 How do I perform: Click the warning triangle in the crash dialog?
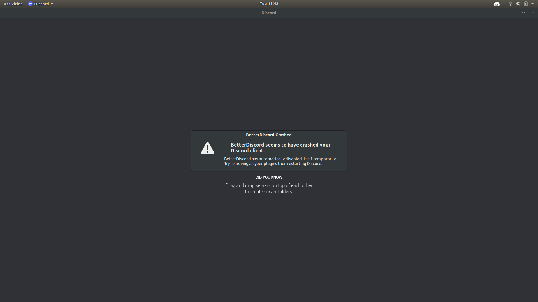207,148
